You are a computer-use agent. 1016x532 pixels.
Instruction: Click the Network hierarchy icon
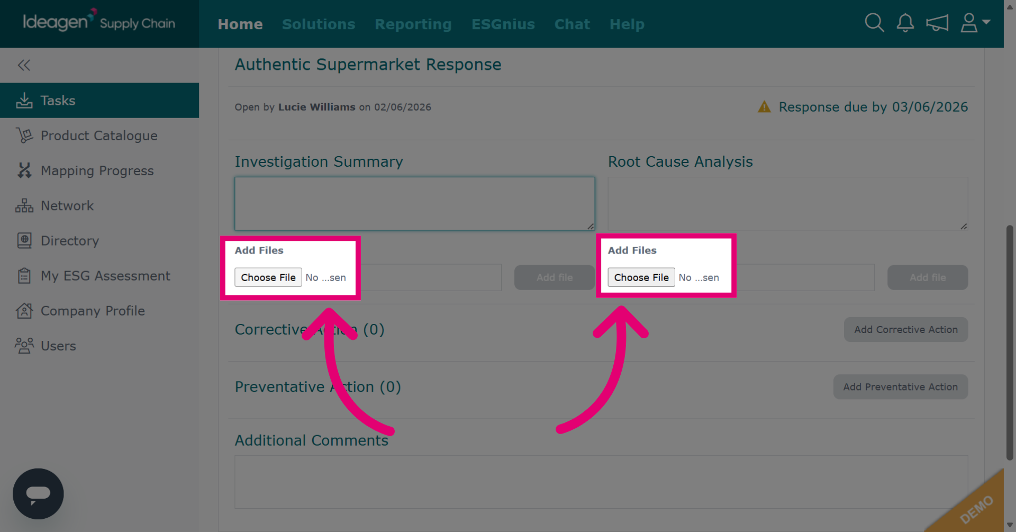pyautogui.click(x=24, y=205)
